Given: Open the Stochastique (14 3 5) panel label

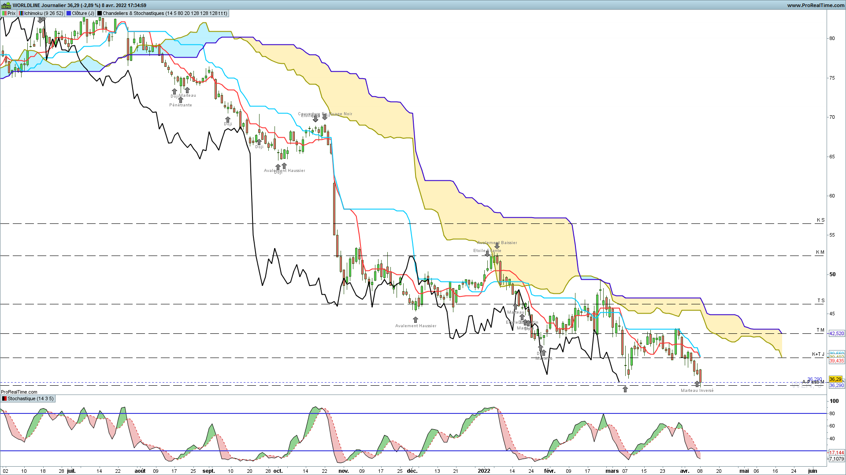Looking at the screenshot, I should coord(30,398).
